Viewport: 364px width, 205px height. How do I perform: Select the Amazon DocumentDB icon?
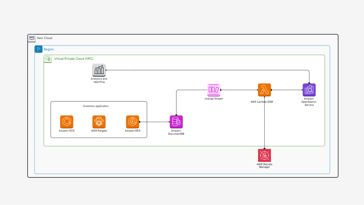coord(176,122)
